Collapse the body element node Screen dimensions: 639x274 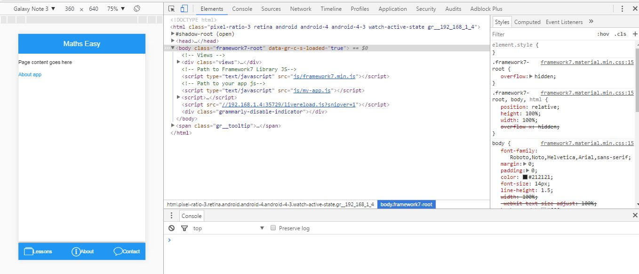tap(173, 48)
